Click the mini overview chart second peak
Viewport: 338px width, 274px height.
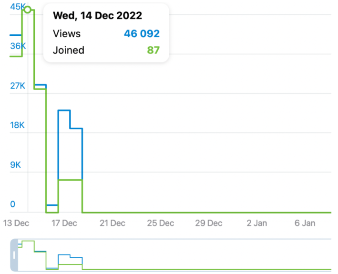[x=64, y=255]
